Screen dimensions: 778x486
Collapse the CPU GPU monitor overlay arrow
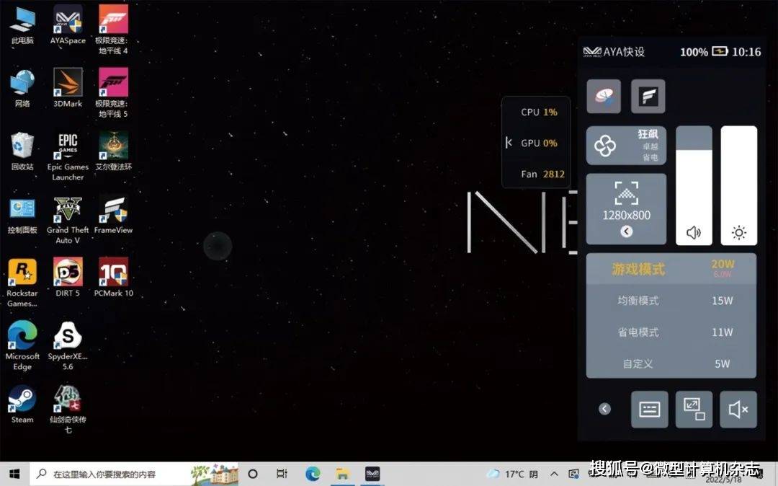pyautogui.click(x=509, y=143)
